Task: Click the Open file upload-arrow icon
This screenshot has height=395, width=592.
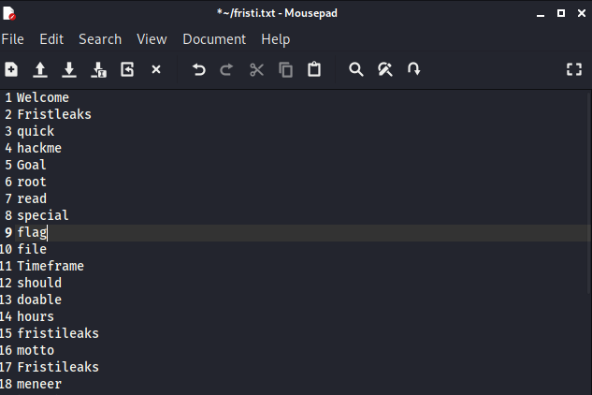Action: tap(40, 69)
